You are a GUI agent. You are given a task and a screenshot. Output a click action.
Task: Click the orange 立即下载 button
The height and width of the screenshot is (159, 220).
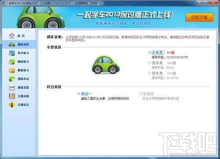pyautogui.click(x=199, y=17)
